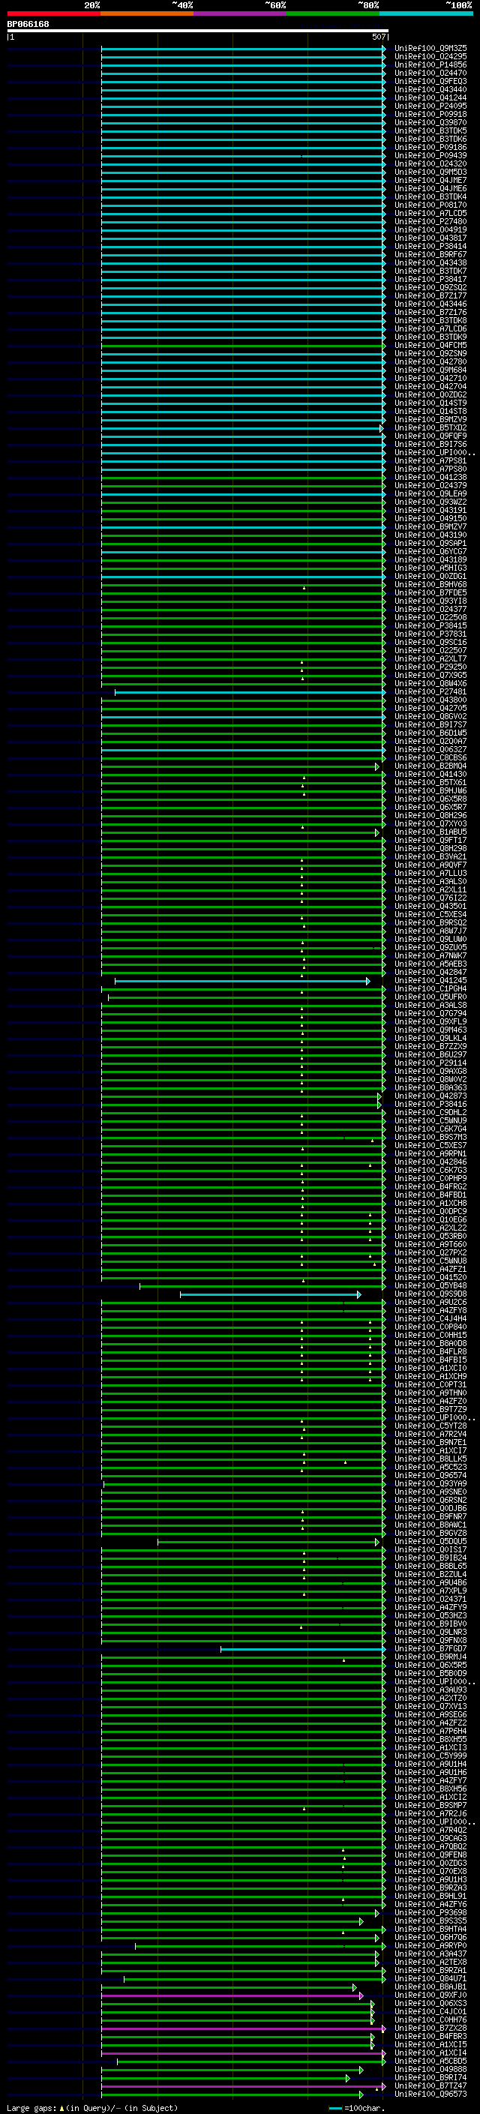Select label UniRef100_B9RI74

coord(430,2077)
